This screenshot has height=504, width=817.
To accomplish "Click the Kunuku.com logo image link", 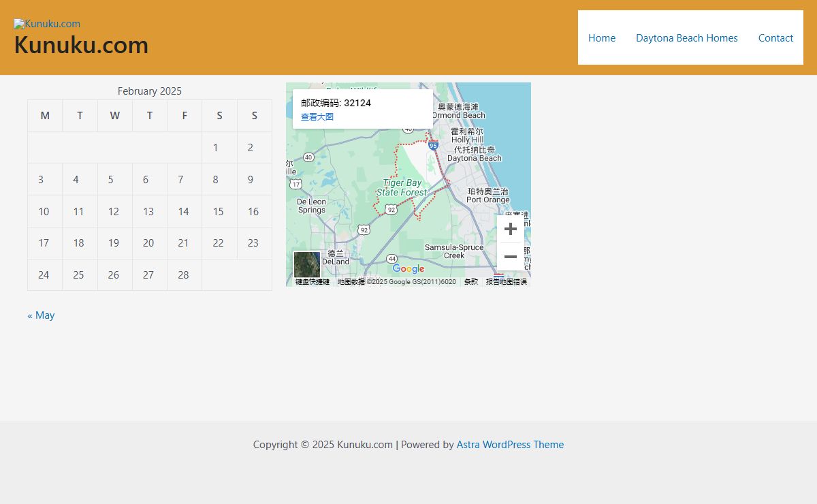I will tap(47, 24).
